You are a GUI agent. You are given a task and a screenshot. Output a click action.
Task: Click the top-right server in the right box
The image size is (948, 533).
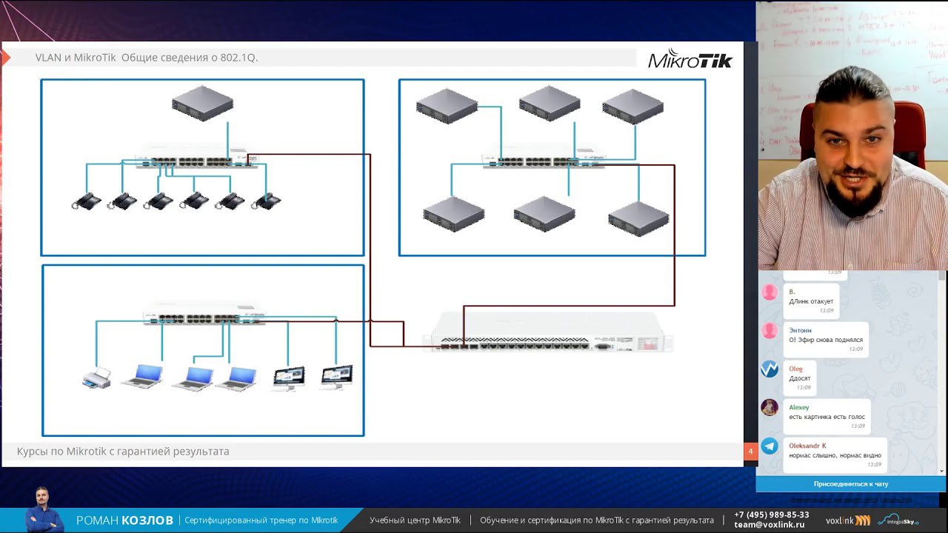(x=633, y=107)
